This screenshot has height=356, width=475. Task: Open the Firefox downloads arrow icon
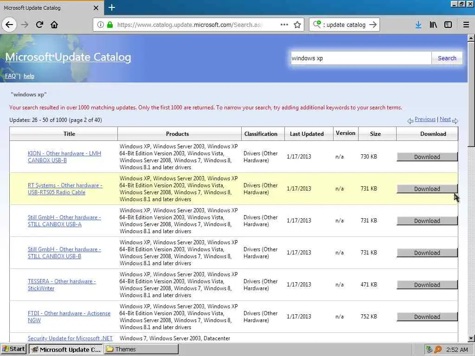[418, 25]
